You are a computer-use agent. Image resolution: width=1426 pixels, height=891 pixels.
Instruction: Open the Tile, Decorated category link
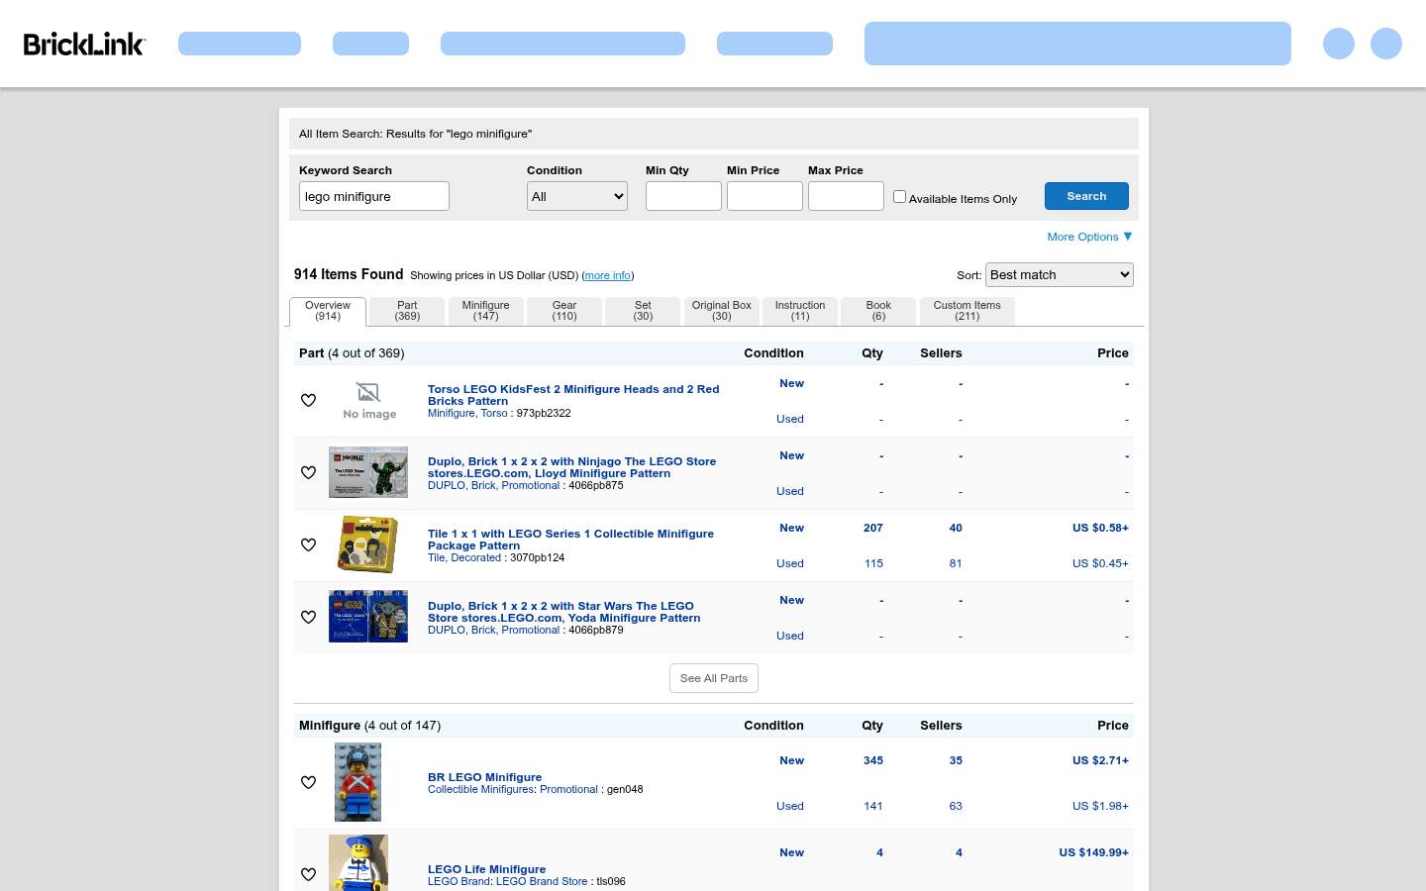(x=464, y=557)
